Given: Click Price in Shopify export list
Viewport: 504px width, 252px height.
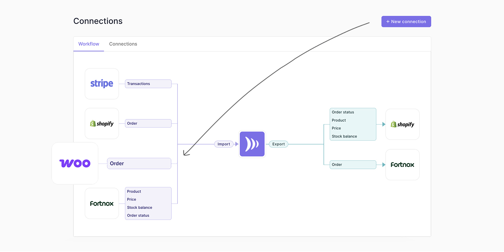Looking at the screenshot, I should click(336, 128).
